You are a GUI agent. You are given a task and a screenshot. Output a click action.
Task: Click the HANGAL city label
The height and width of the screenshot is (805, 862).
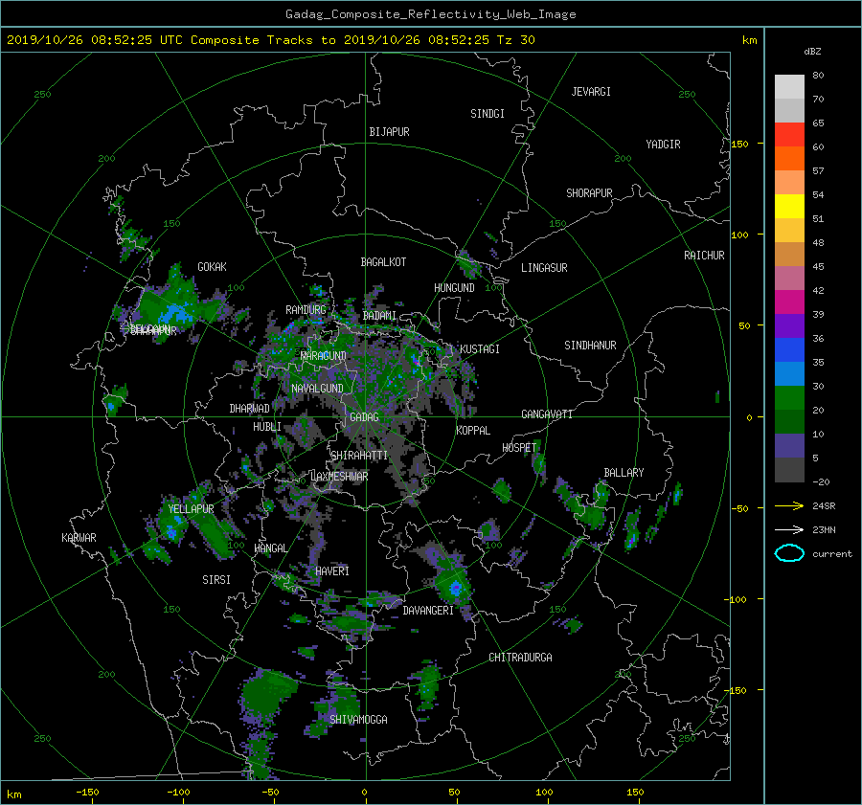pos(270,548)
